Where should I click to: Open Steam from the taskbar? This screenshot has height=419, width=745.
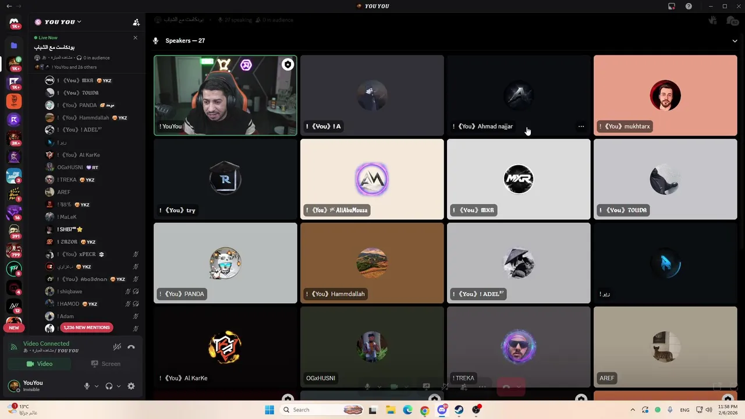coord(459,410)
